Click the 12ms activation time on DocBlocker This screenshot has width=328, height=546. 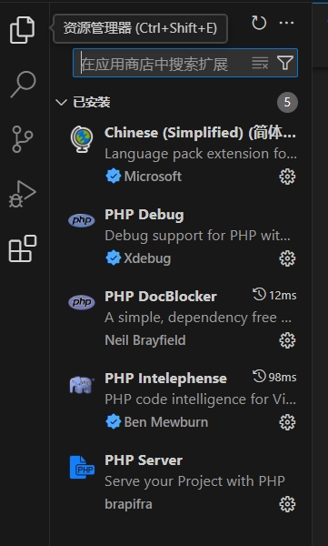pos(274,295)
